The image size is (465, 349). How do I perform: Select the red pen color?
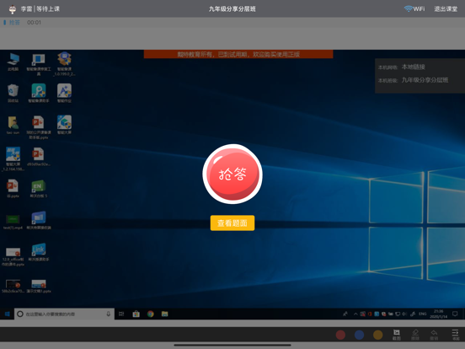[340, 335]
